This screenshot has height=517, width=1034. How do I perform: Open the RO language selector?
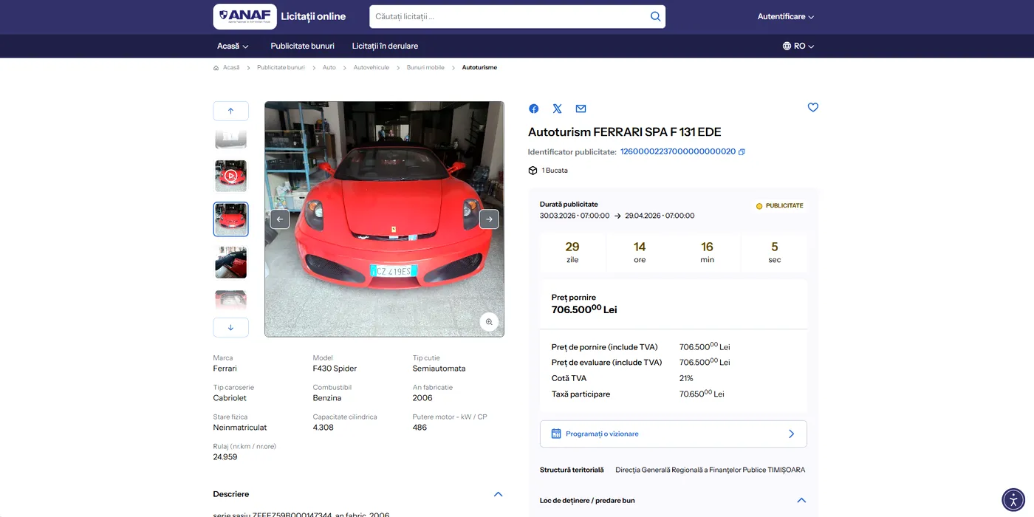tap(798, 46)
